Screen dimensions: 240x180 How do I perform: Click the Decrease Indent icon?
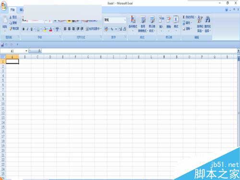coord(78,29)
